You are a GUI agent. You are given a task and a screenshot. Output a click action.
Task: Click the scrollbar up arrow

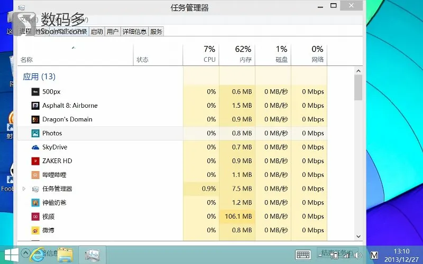358,71
